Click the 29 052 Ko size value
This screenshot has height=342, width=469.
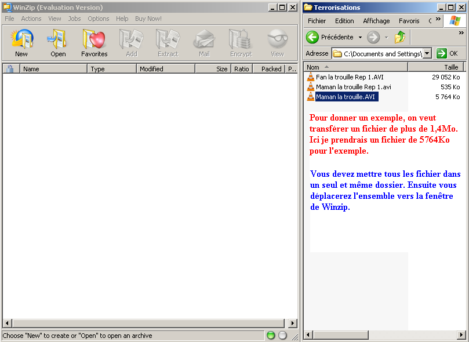[446, 77]
